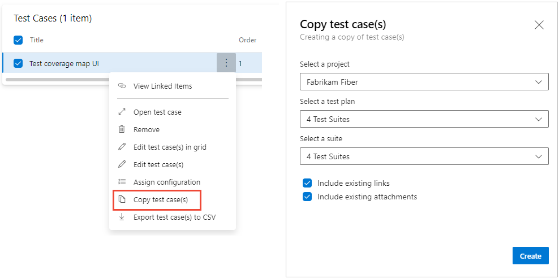Click the Assign configuration list icon

[122, 182]
